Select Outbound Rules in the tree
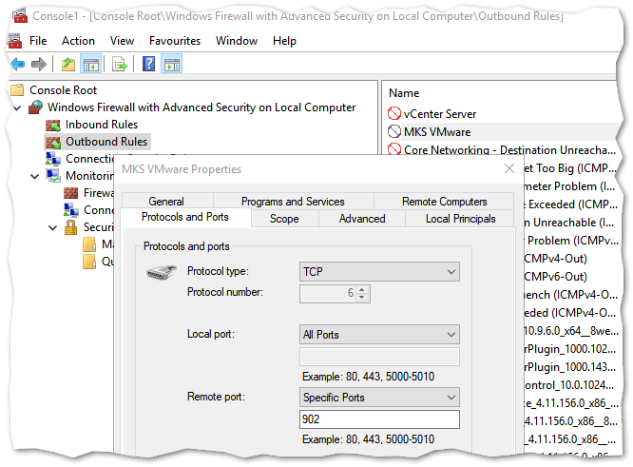Screen dimensions: 633x467 coord(106,142)
